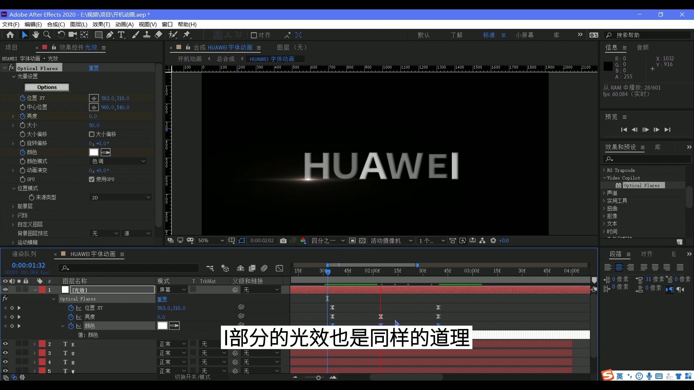The width and height of the screenshot is (694, 390).
Task: Expand the 闪烁 property group
Action: coord(13,215)
